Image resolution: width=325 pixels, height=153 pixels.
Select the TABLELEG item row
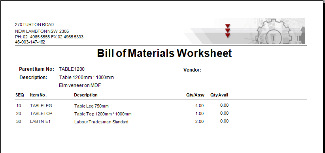click(x=122, y=106)
